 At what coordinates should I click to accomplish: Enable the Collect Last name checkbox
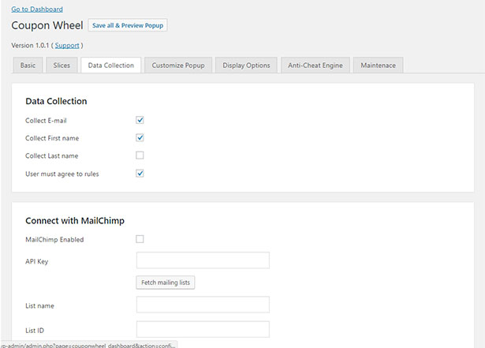(x=140, y=155)
